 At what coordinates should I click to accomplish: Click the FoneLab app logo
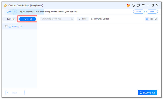click(x=6, y=5)
